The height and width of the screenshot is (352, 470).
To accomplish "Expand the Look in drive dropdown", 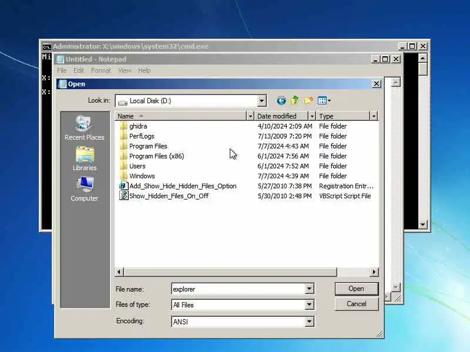I will point(261,101).
